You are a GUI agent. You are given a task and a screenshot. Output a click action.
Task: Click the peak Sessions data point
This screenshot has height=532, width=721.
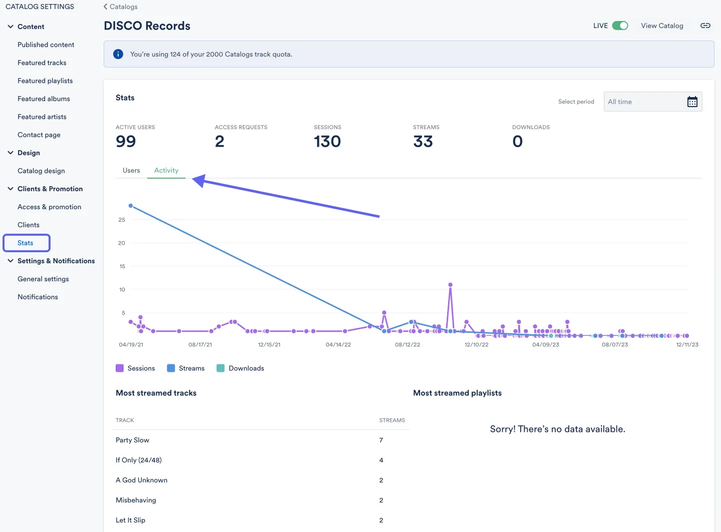(451, 285)
